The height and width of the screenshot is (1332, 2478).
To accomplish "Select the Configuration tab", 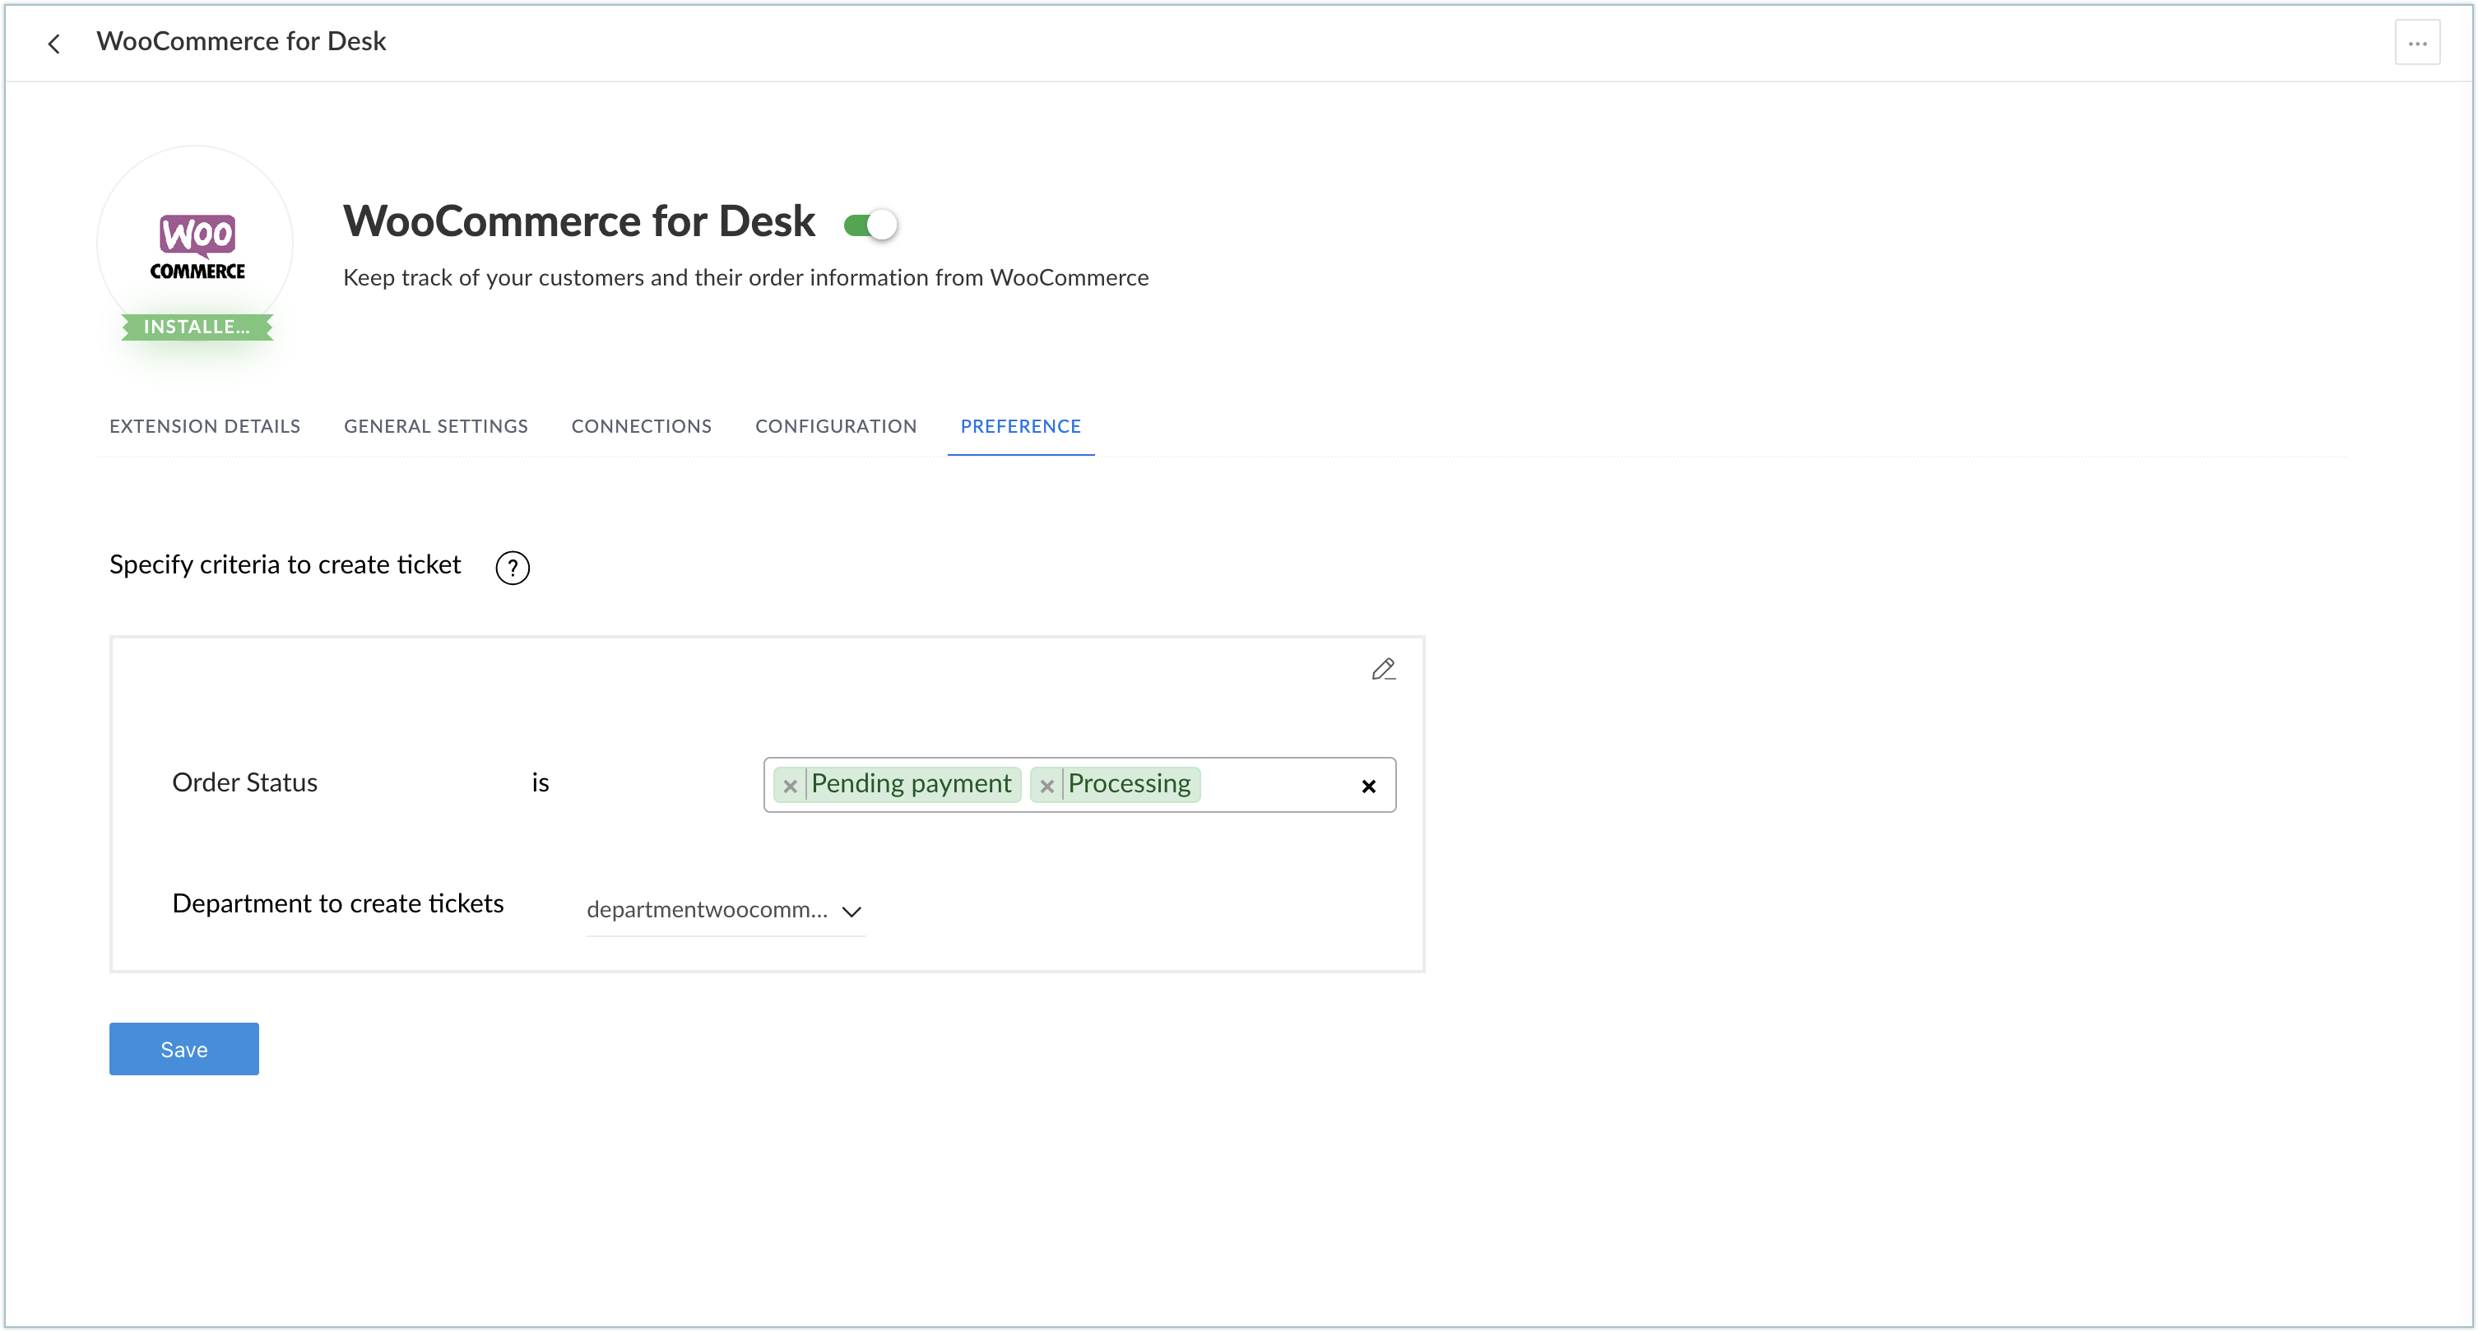I will pyautogui.click(x=835, y=426).
